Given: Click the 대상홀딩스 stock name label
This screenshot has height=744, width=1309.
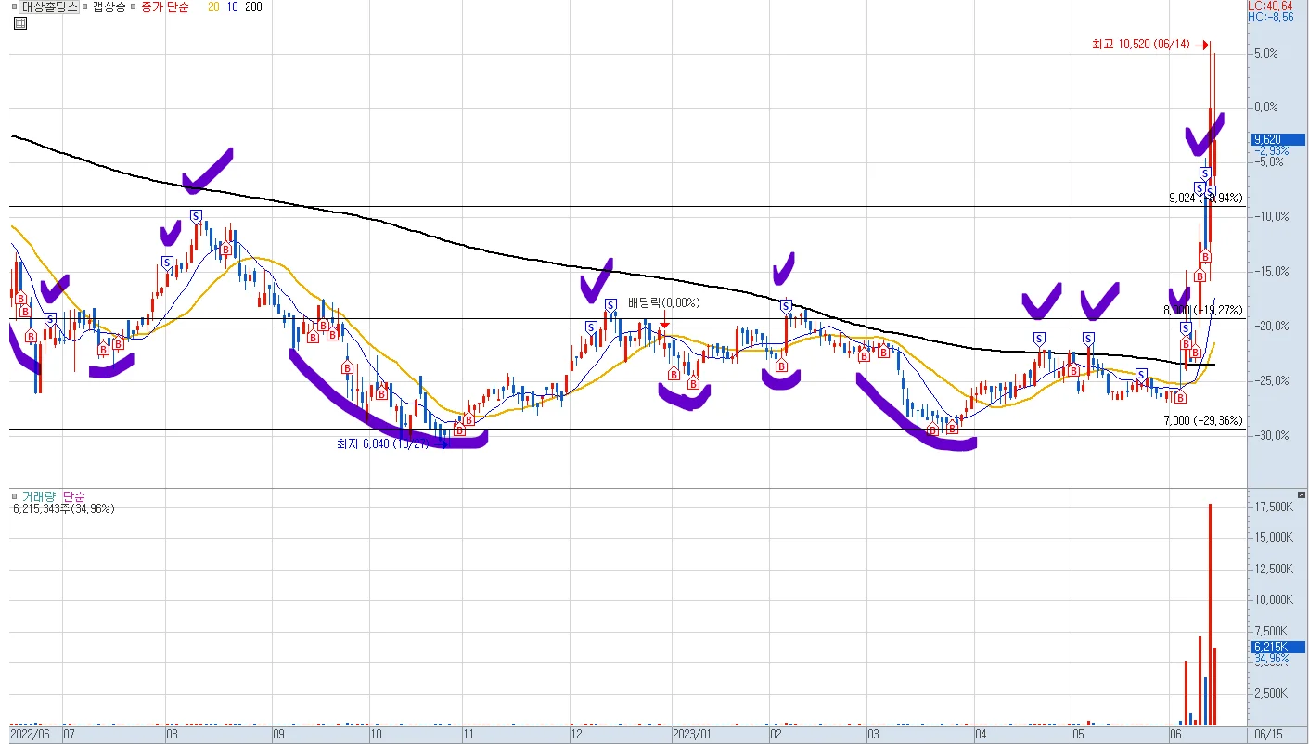Looking at the screenshot, I should point(50,6).
